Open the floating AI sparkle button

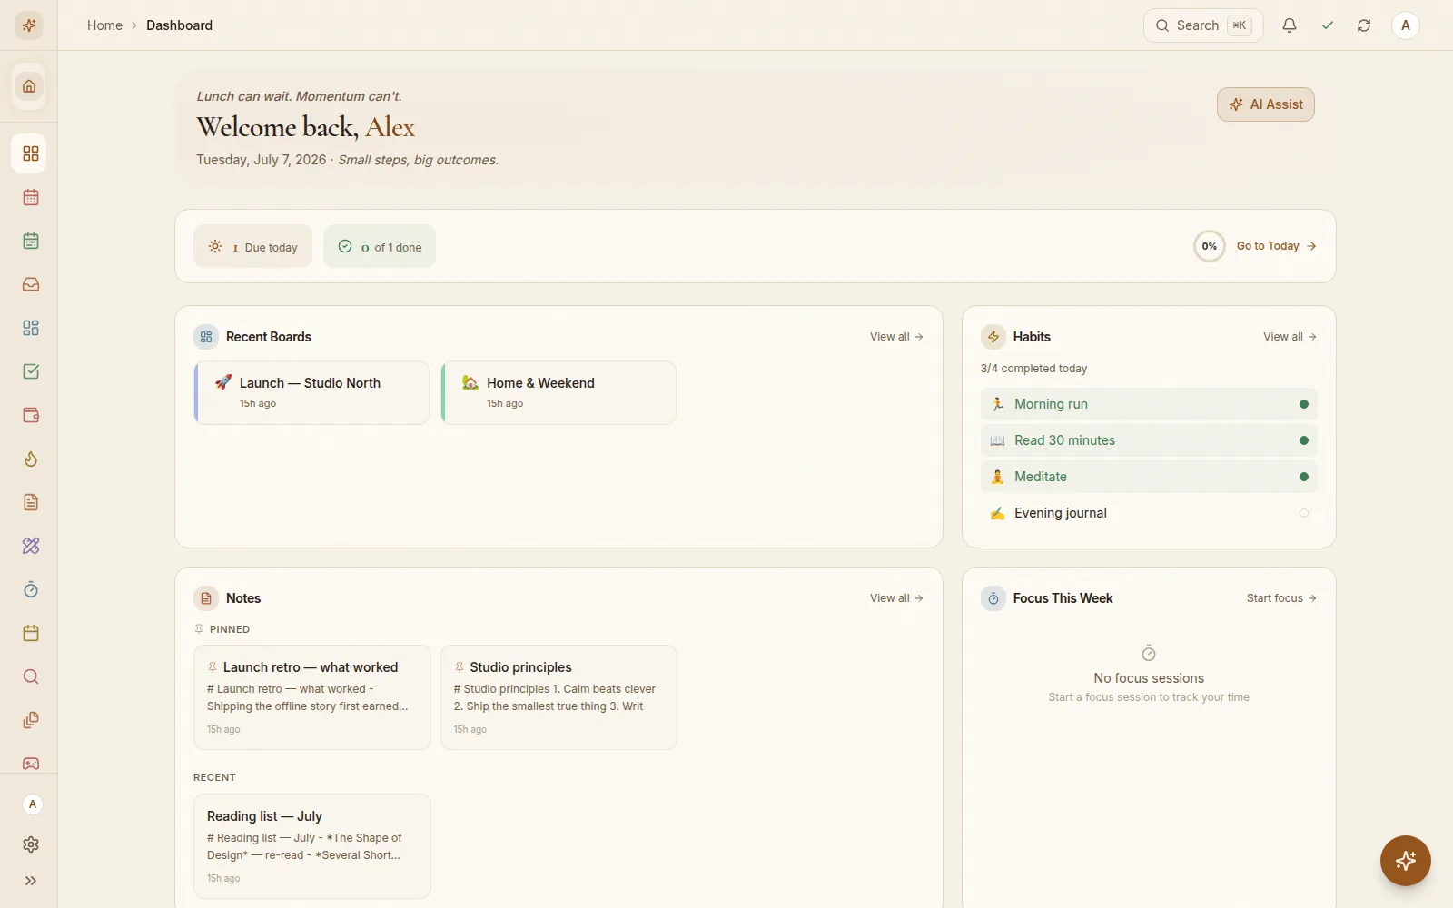pos(1406,861)
